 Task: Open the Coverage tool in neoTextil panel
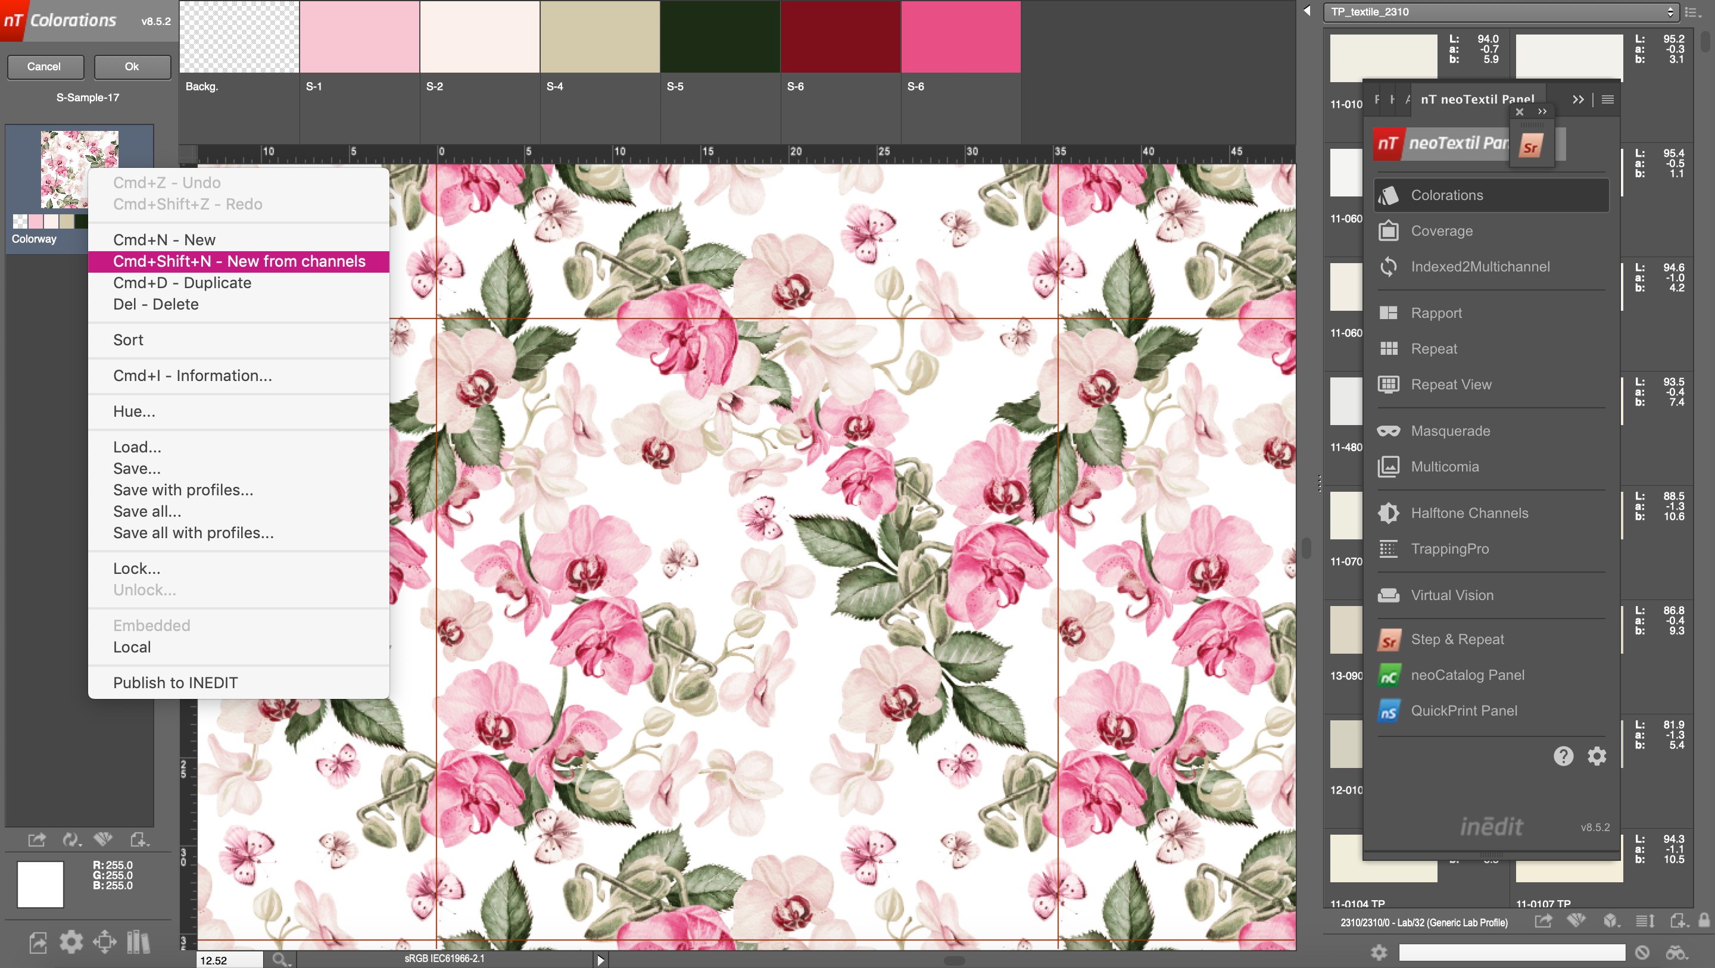pos(1441,231)
